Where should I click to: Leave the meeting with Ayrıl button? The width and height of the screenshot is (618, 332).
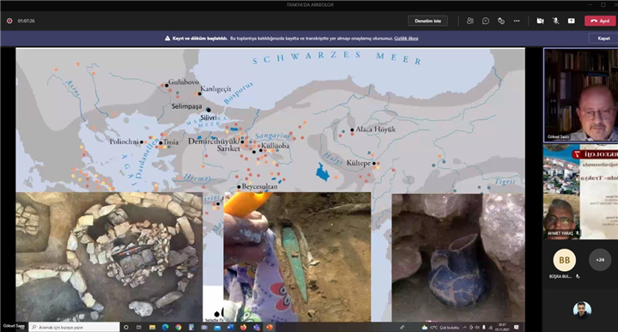pos(600,21)
